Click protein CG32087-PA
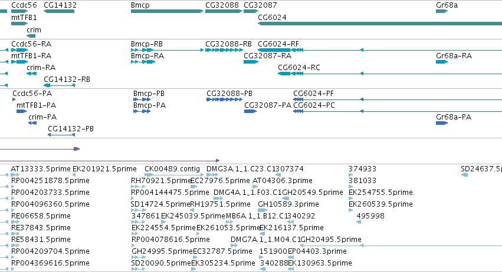502x272 pixels. click(268, 105)
